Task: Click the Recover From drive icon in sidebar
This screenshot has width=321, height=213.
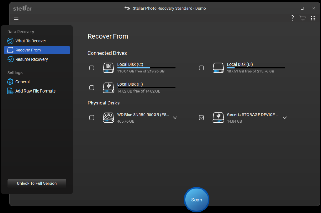Action: click(x=10, y=50)
